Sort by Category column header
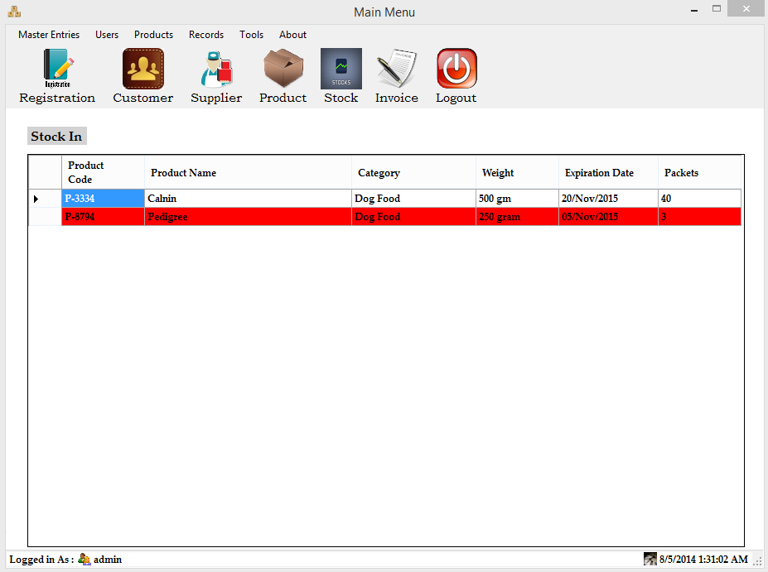 (x=413, y=172)
